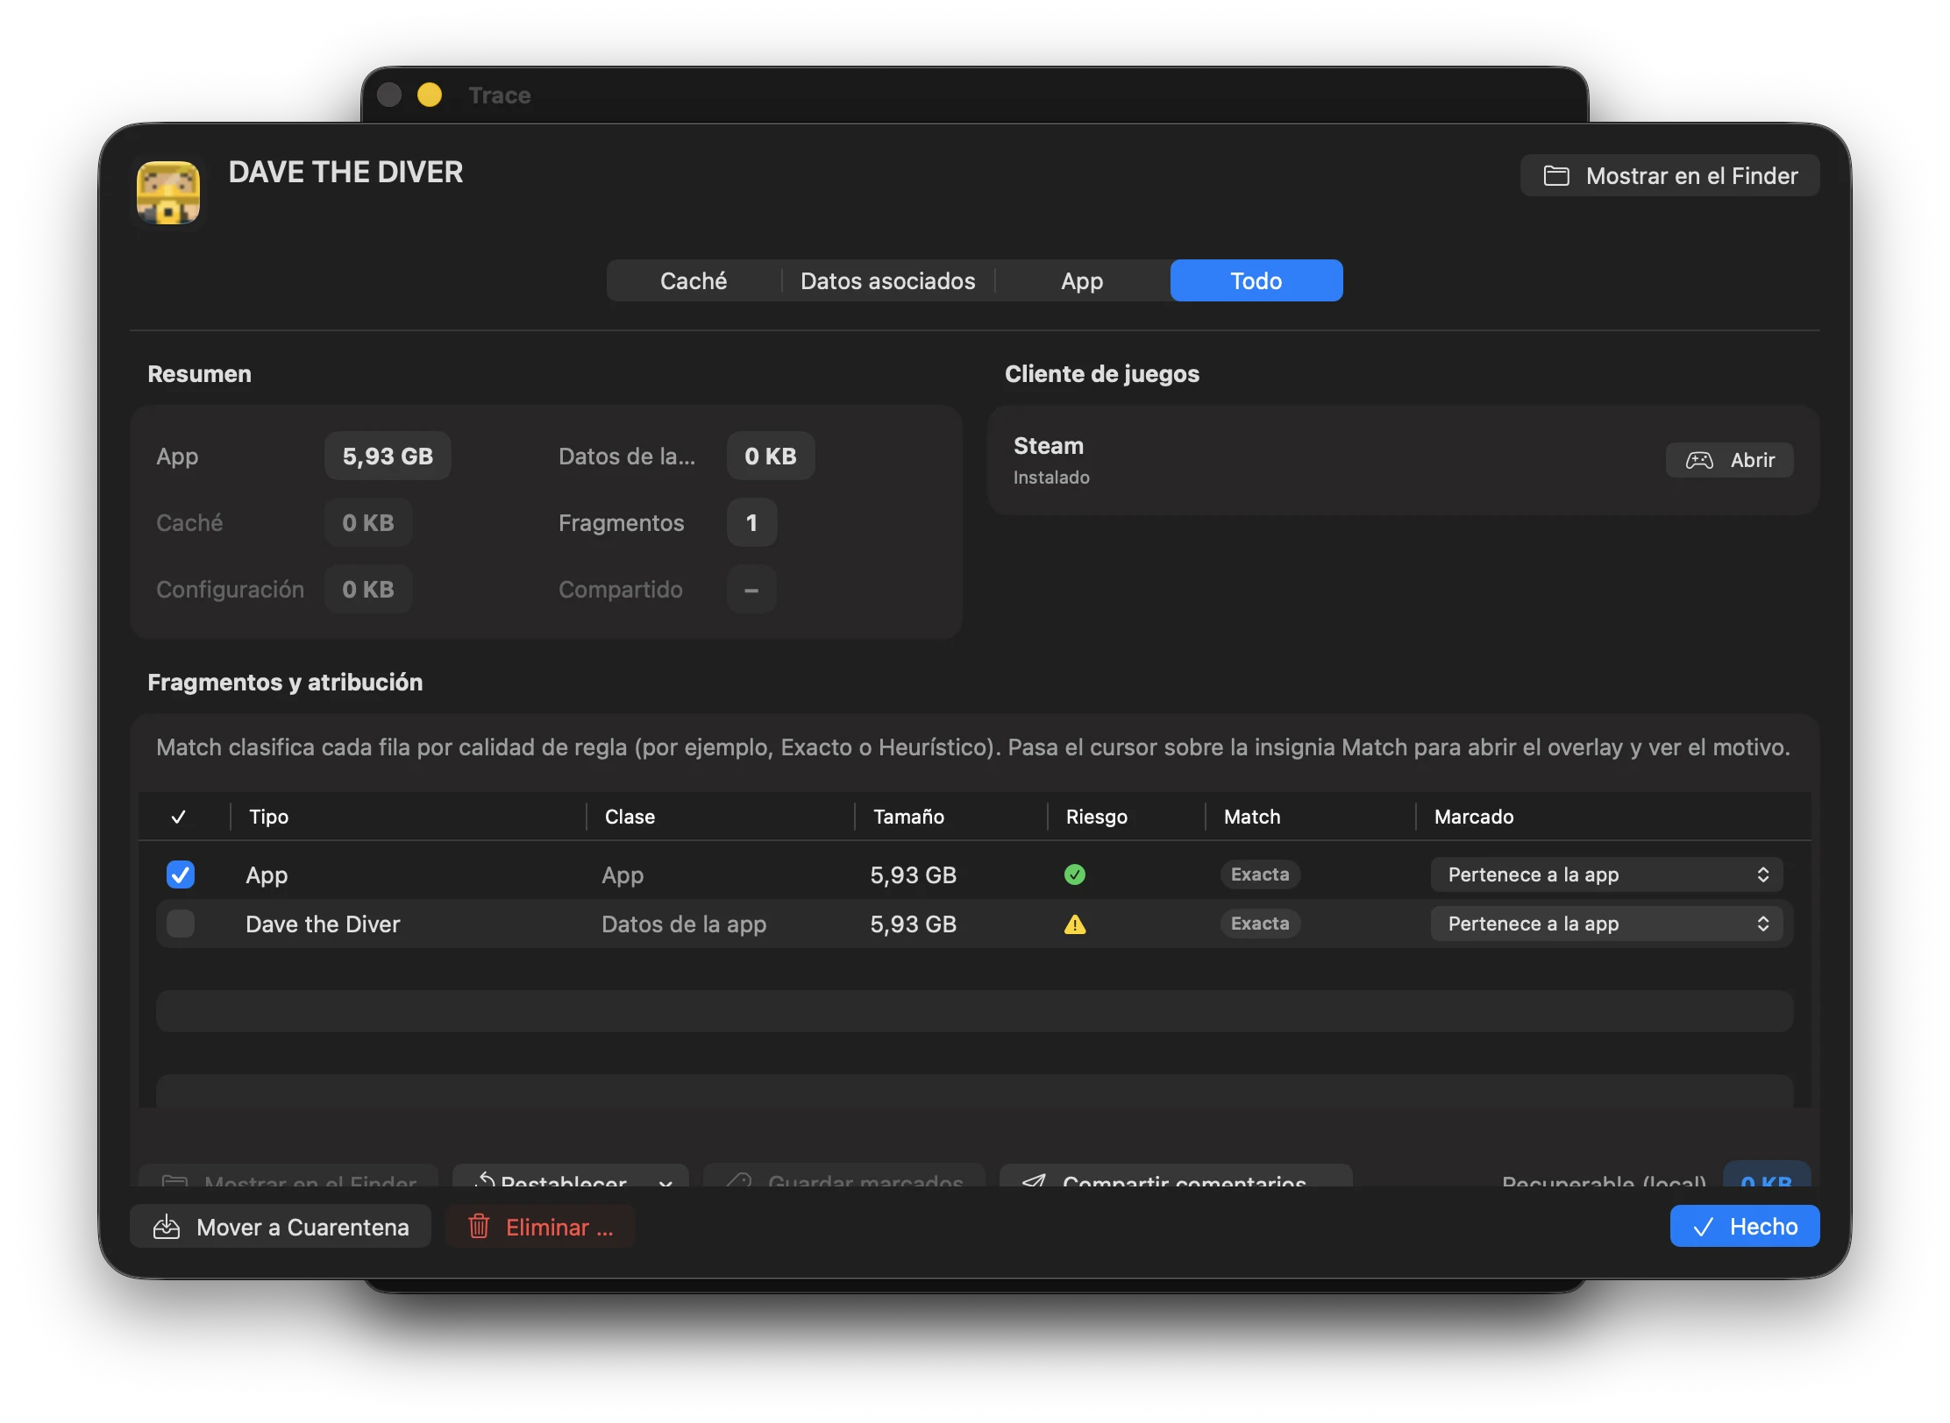Check the Dave the Diver row checkbox

tap(181, 924)
